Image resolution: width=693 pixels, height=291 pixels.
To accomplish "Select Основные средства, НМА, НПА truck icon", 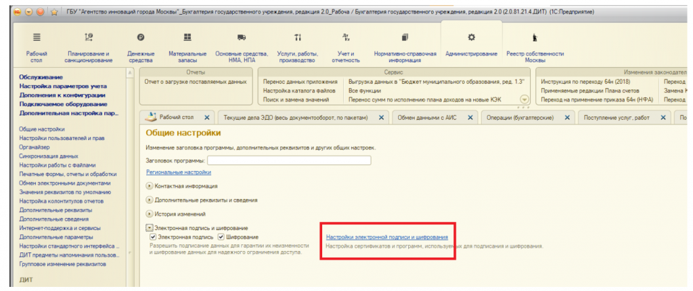I will point(242,38).
